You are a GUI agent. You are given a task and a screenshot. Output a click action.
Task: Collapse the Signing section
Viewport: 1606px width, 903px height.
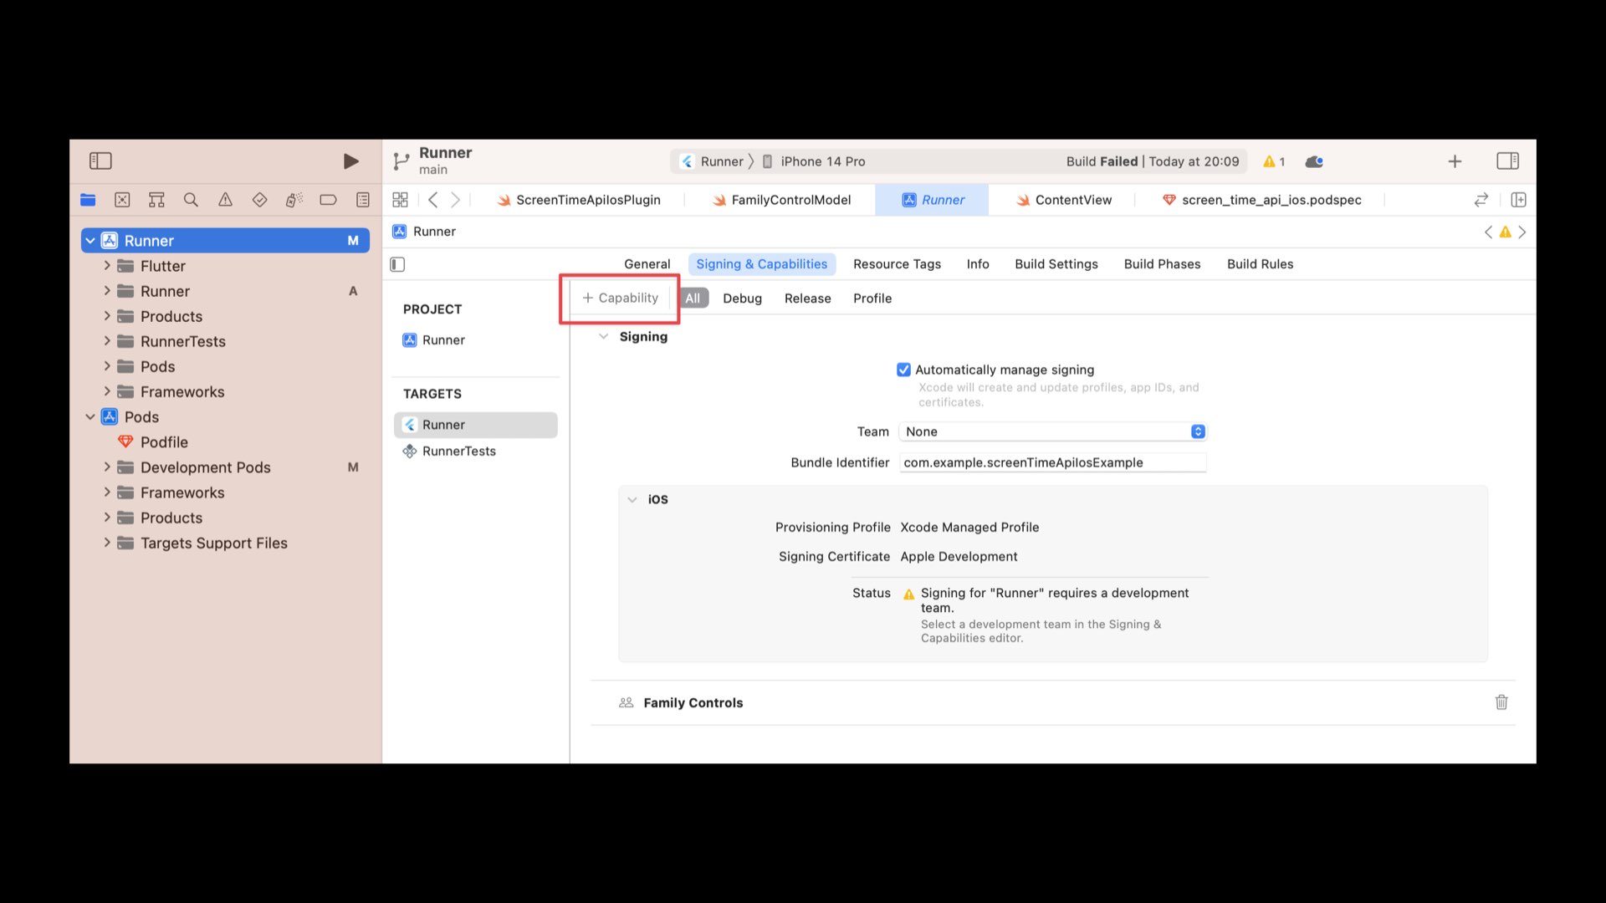click(603, 337)
